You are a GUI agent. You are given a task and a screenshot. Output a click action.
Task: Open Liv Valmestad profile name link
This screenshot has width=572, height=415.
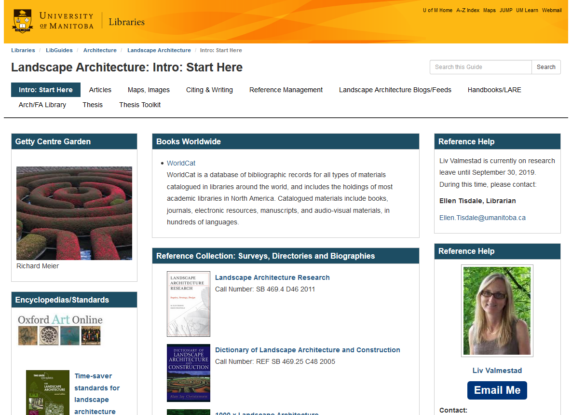click(497, 371)
